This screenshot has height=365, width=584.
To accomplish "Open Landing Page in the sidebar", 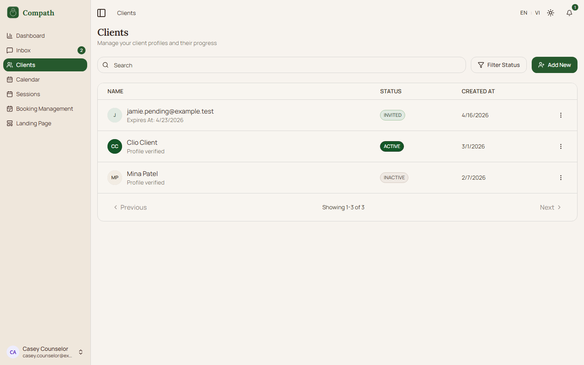I will click(x=45, y=123).
